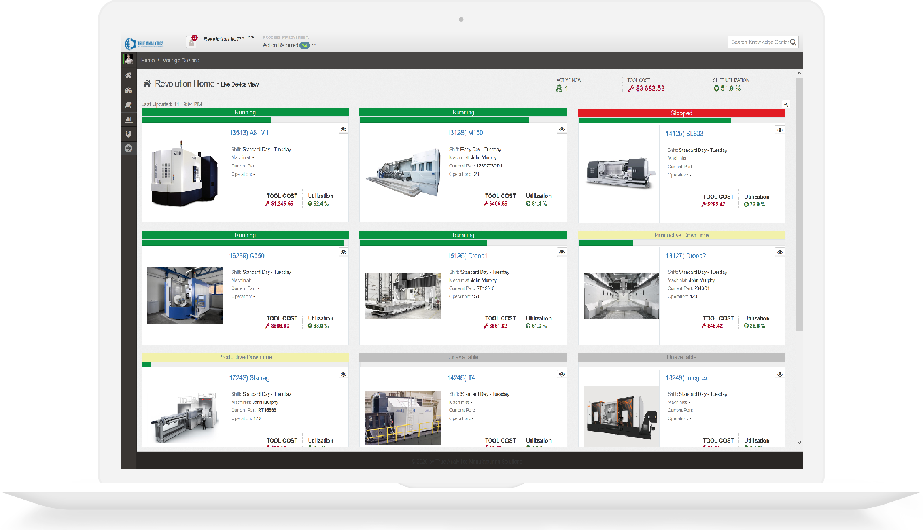Open the Manage Devices breadcrumb item
Image resolution: width=923 pixels, height=530 pixels.
point(180,60)
